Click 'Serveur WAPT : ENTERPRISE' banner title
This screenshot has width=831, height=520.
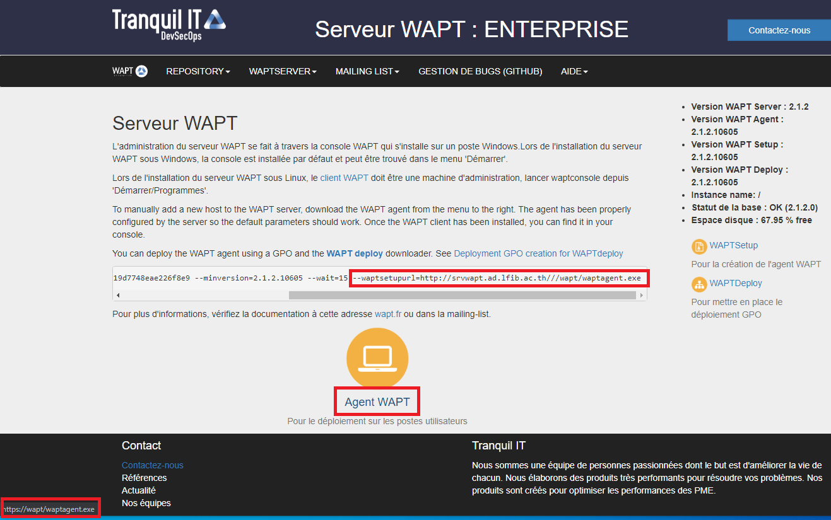tap(472, 29)
